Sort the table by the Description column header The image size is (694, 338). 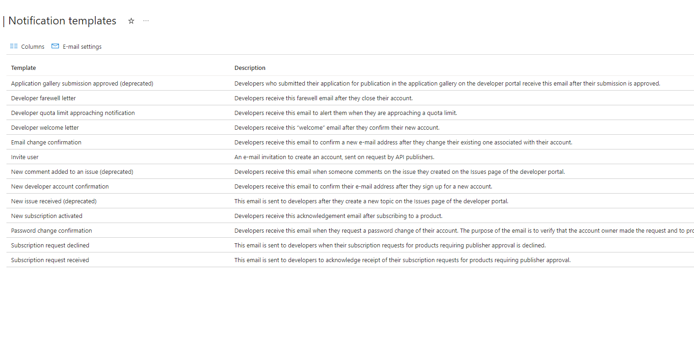[250, 68]
